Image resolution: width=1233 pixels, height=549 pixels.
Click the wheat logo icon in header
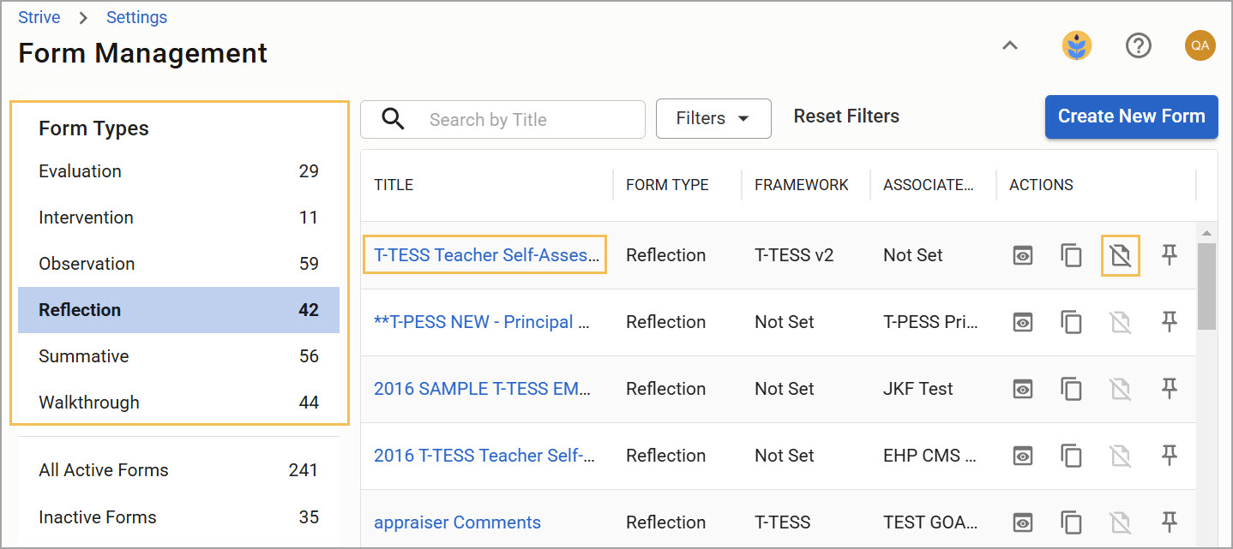click(1077, 46)
